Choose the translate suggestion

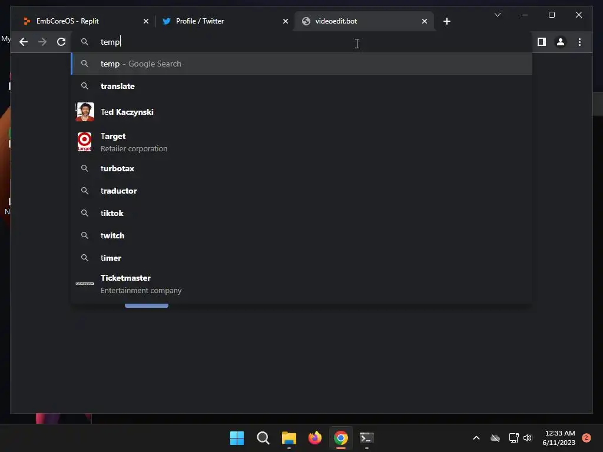(x=302, y=86)
